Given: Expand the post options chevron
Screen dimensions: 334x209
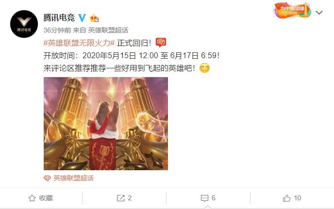Looking at the screenshot, I should point(319,13).
